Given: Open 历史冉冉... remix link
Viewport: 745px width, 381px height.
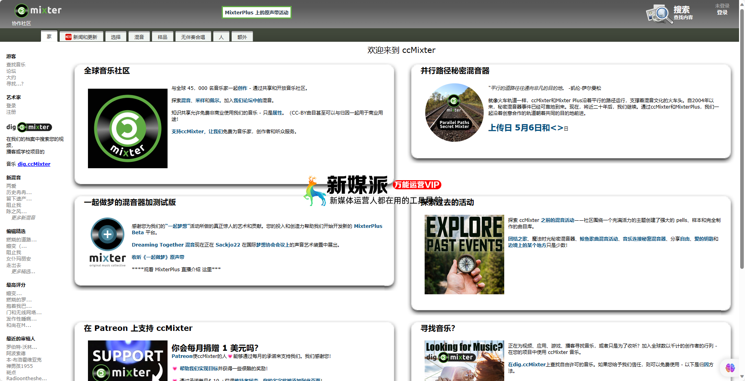Looking at the screenshot, I should pyautogui.click(x=19, y=192).
